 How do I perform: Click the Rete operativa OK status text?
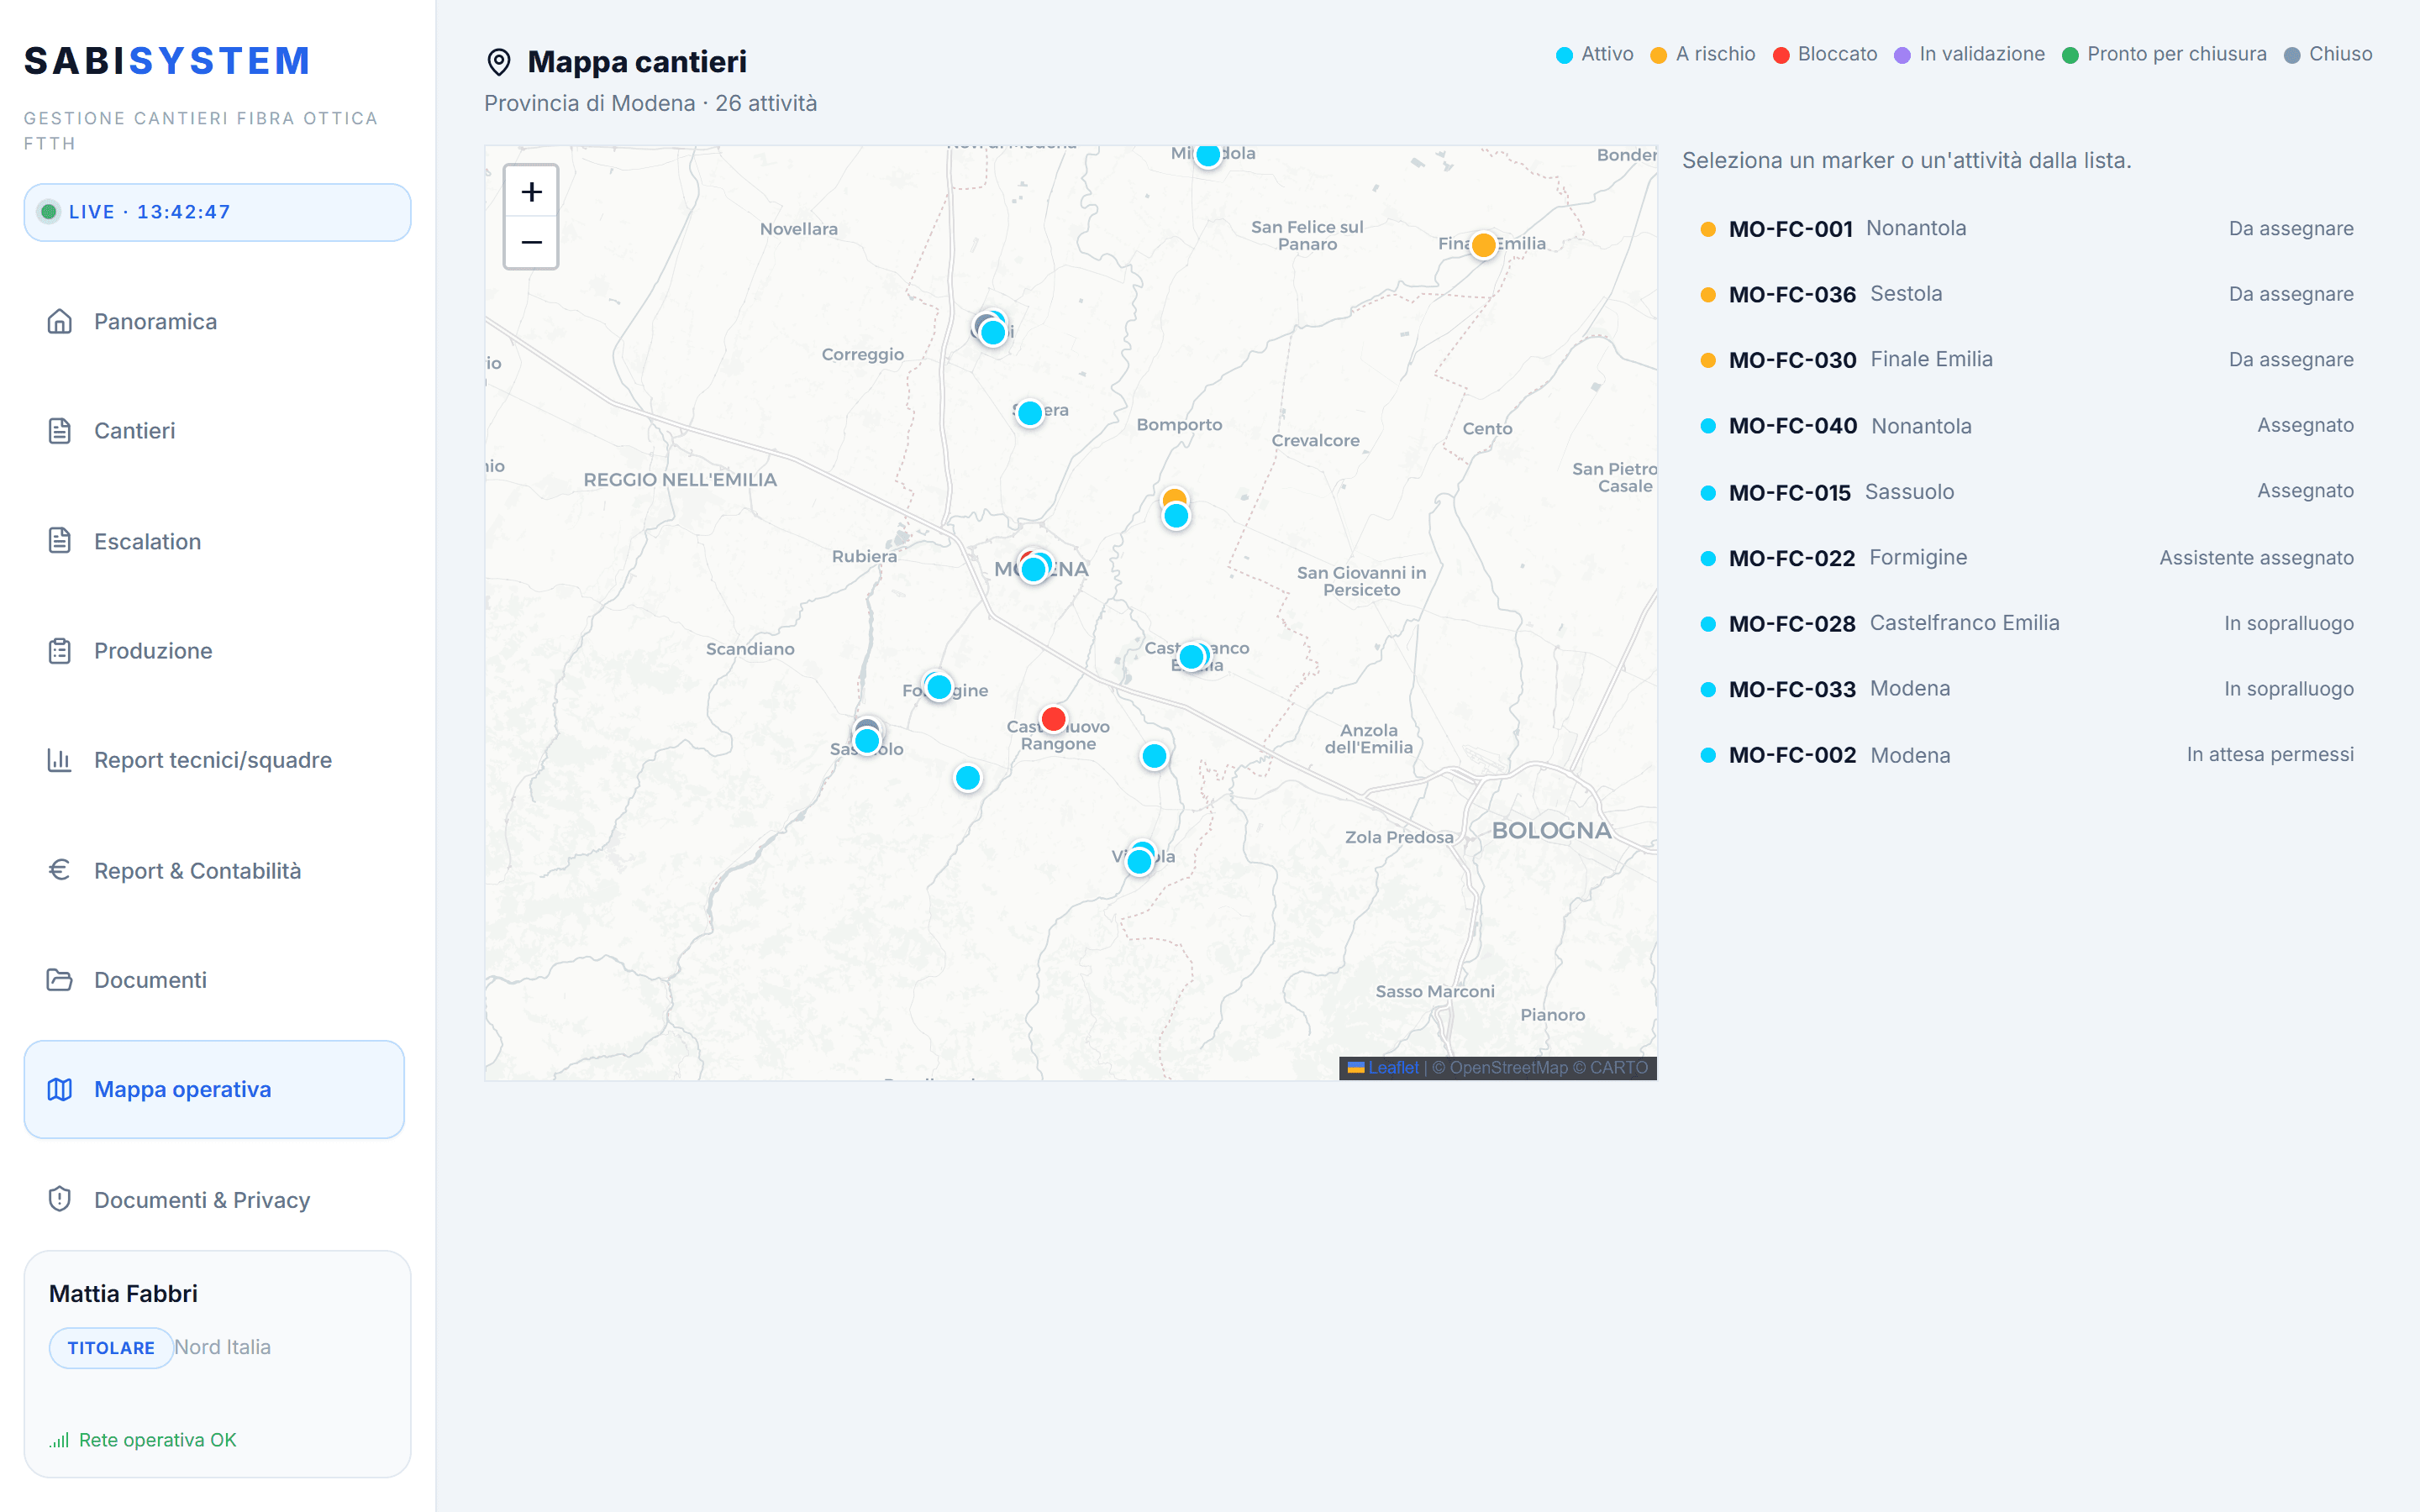pyautogui.click(x=158, y=1440)
